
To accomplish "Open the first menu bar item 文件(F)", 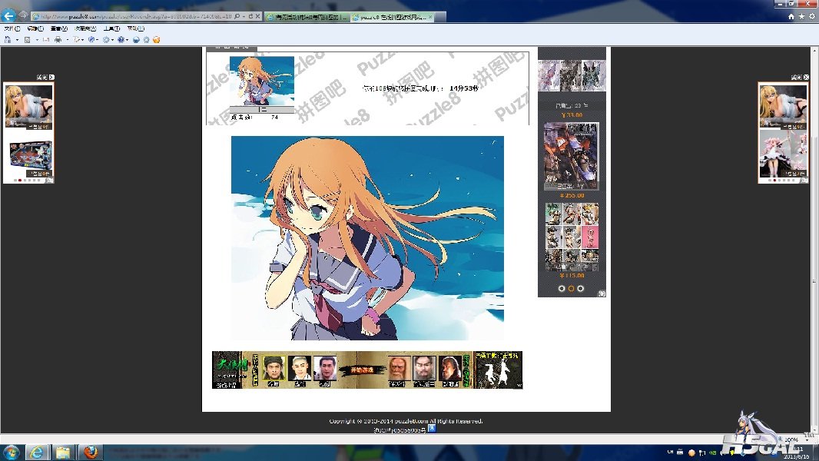I will [x=12, y=28].
